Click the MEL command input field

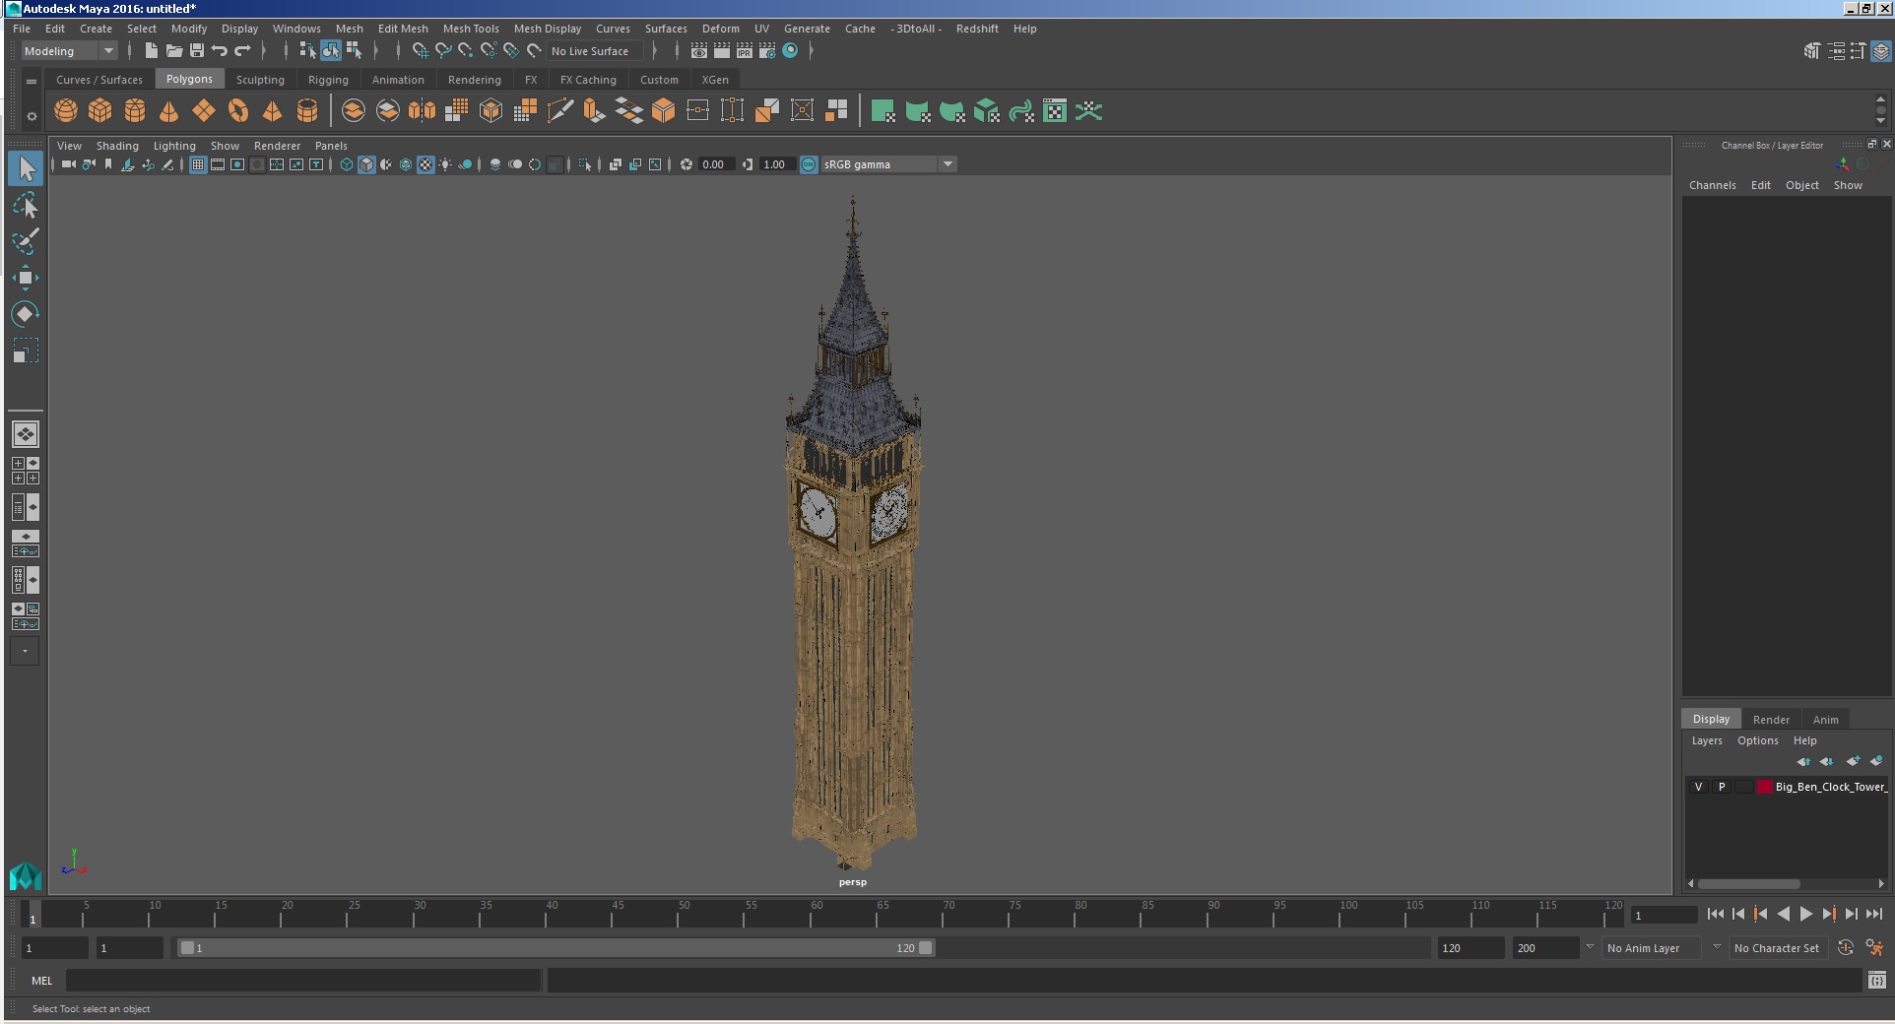point(303,981)
